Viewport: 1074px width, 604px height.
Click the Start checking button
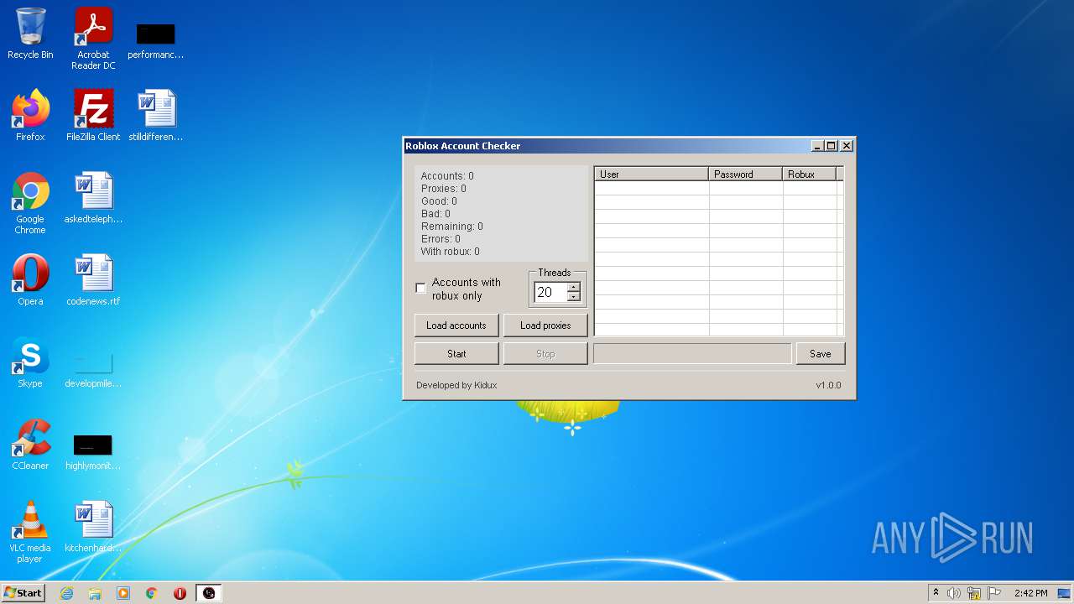coord(456,354)
